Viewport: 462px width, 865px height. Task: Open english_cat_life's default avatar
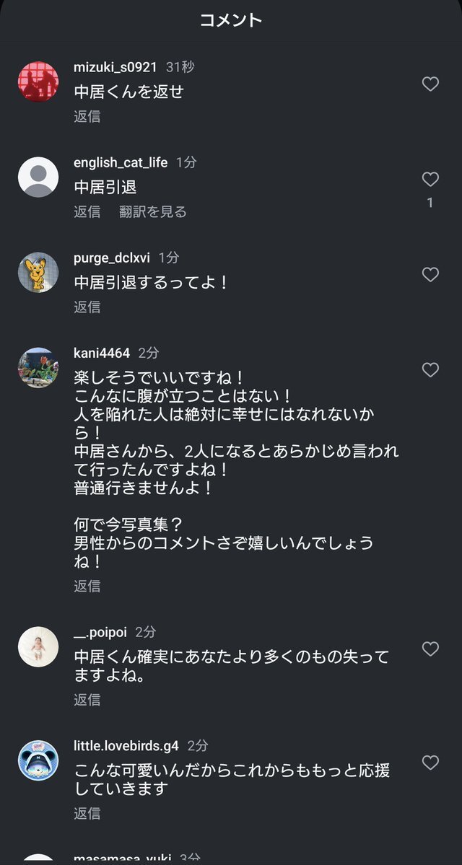pos(38,177)
